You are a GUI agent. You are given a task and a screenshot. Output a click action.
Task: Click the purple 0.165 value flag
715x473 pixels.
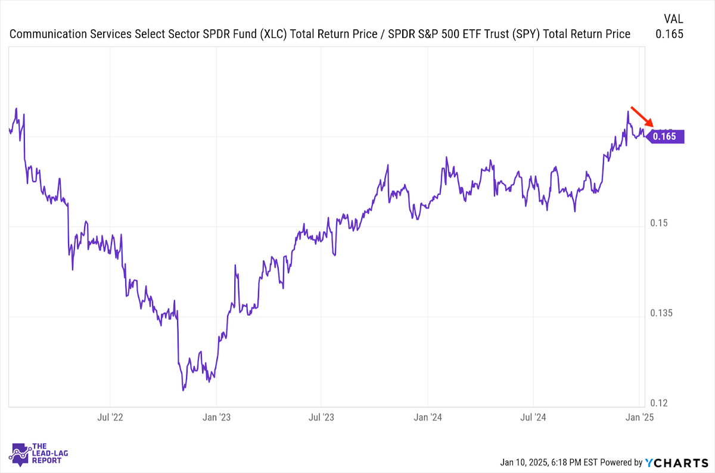point(666,136)
